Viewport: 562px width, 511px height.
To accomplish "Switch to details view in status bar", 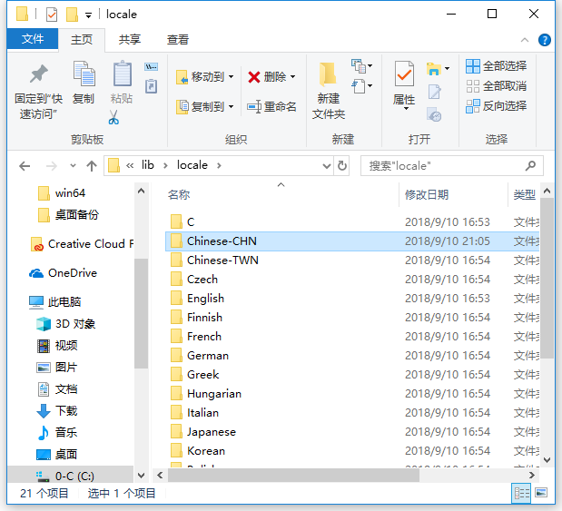I will tap(521, 494).
